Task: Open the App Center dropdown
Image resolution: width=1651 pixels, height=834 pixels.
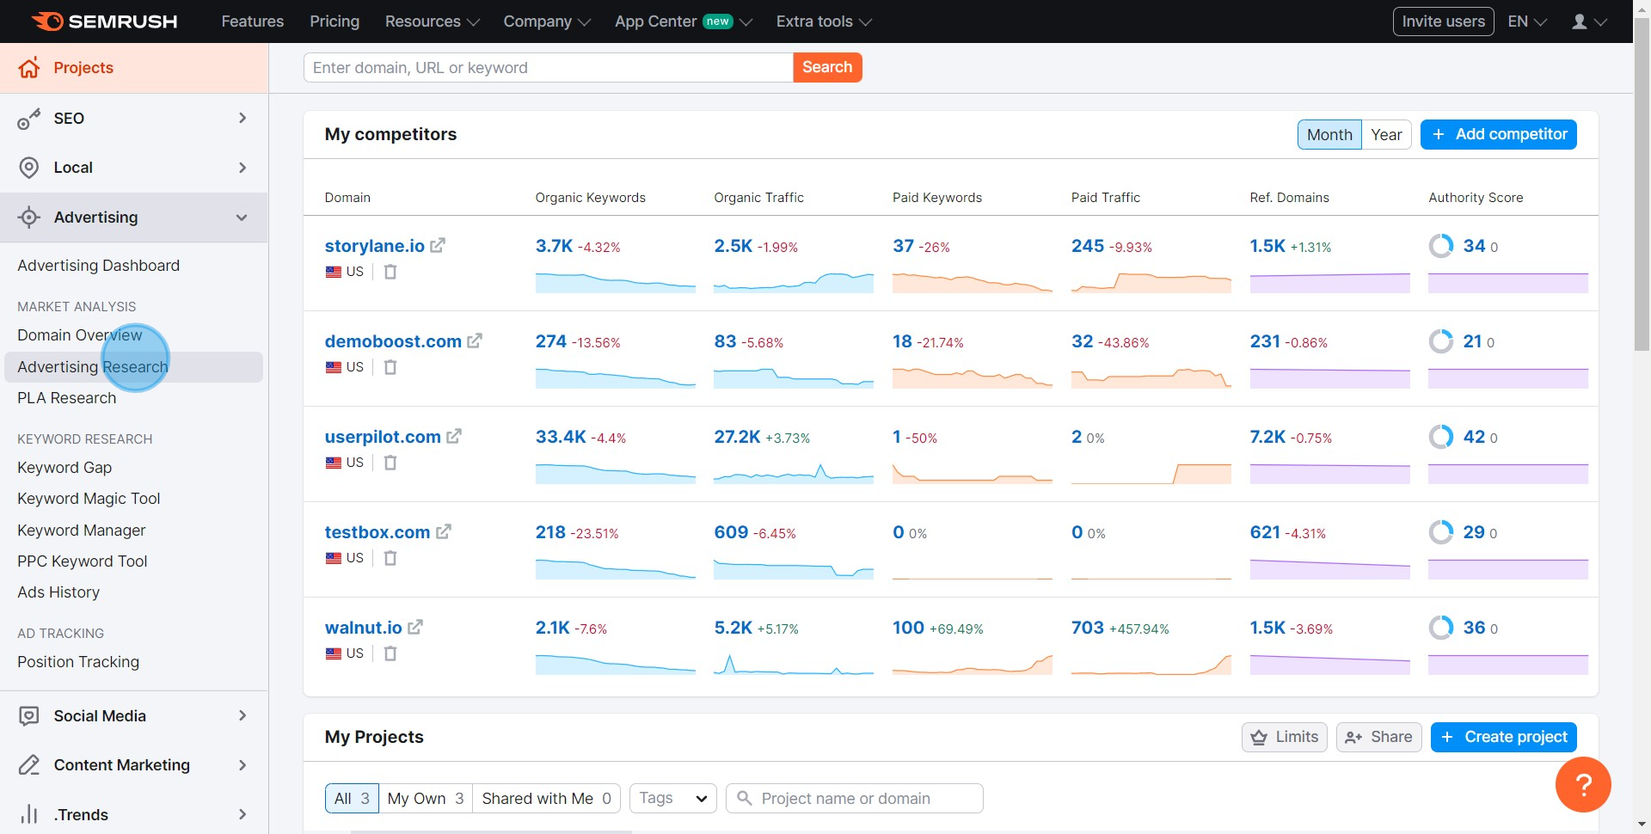Action: pos(683,21)
